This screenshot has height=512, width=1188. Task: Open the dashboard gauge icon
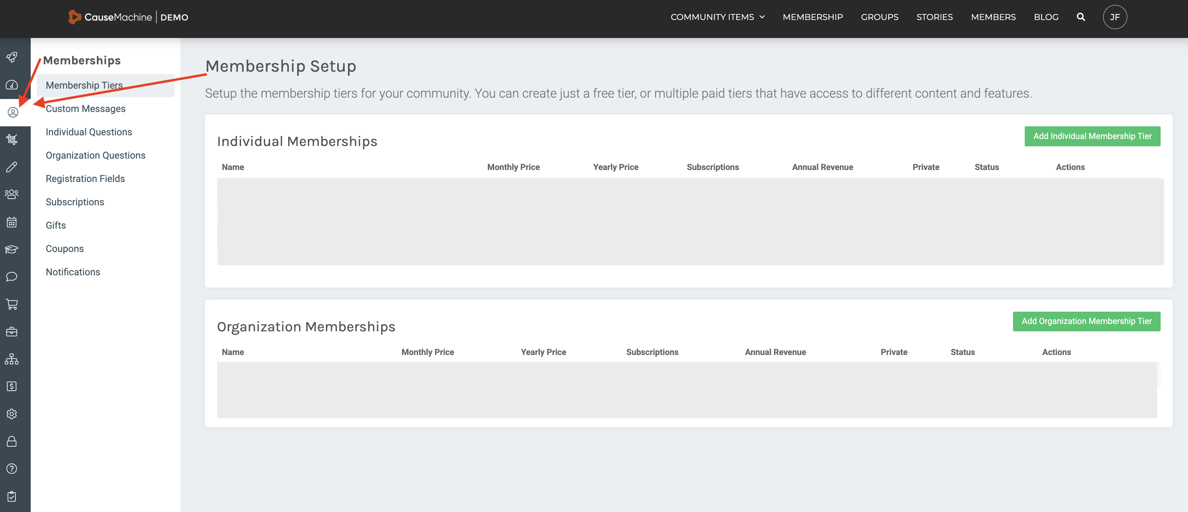click(x=12, y=85)
